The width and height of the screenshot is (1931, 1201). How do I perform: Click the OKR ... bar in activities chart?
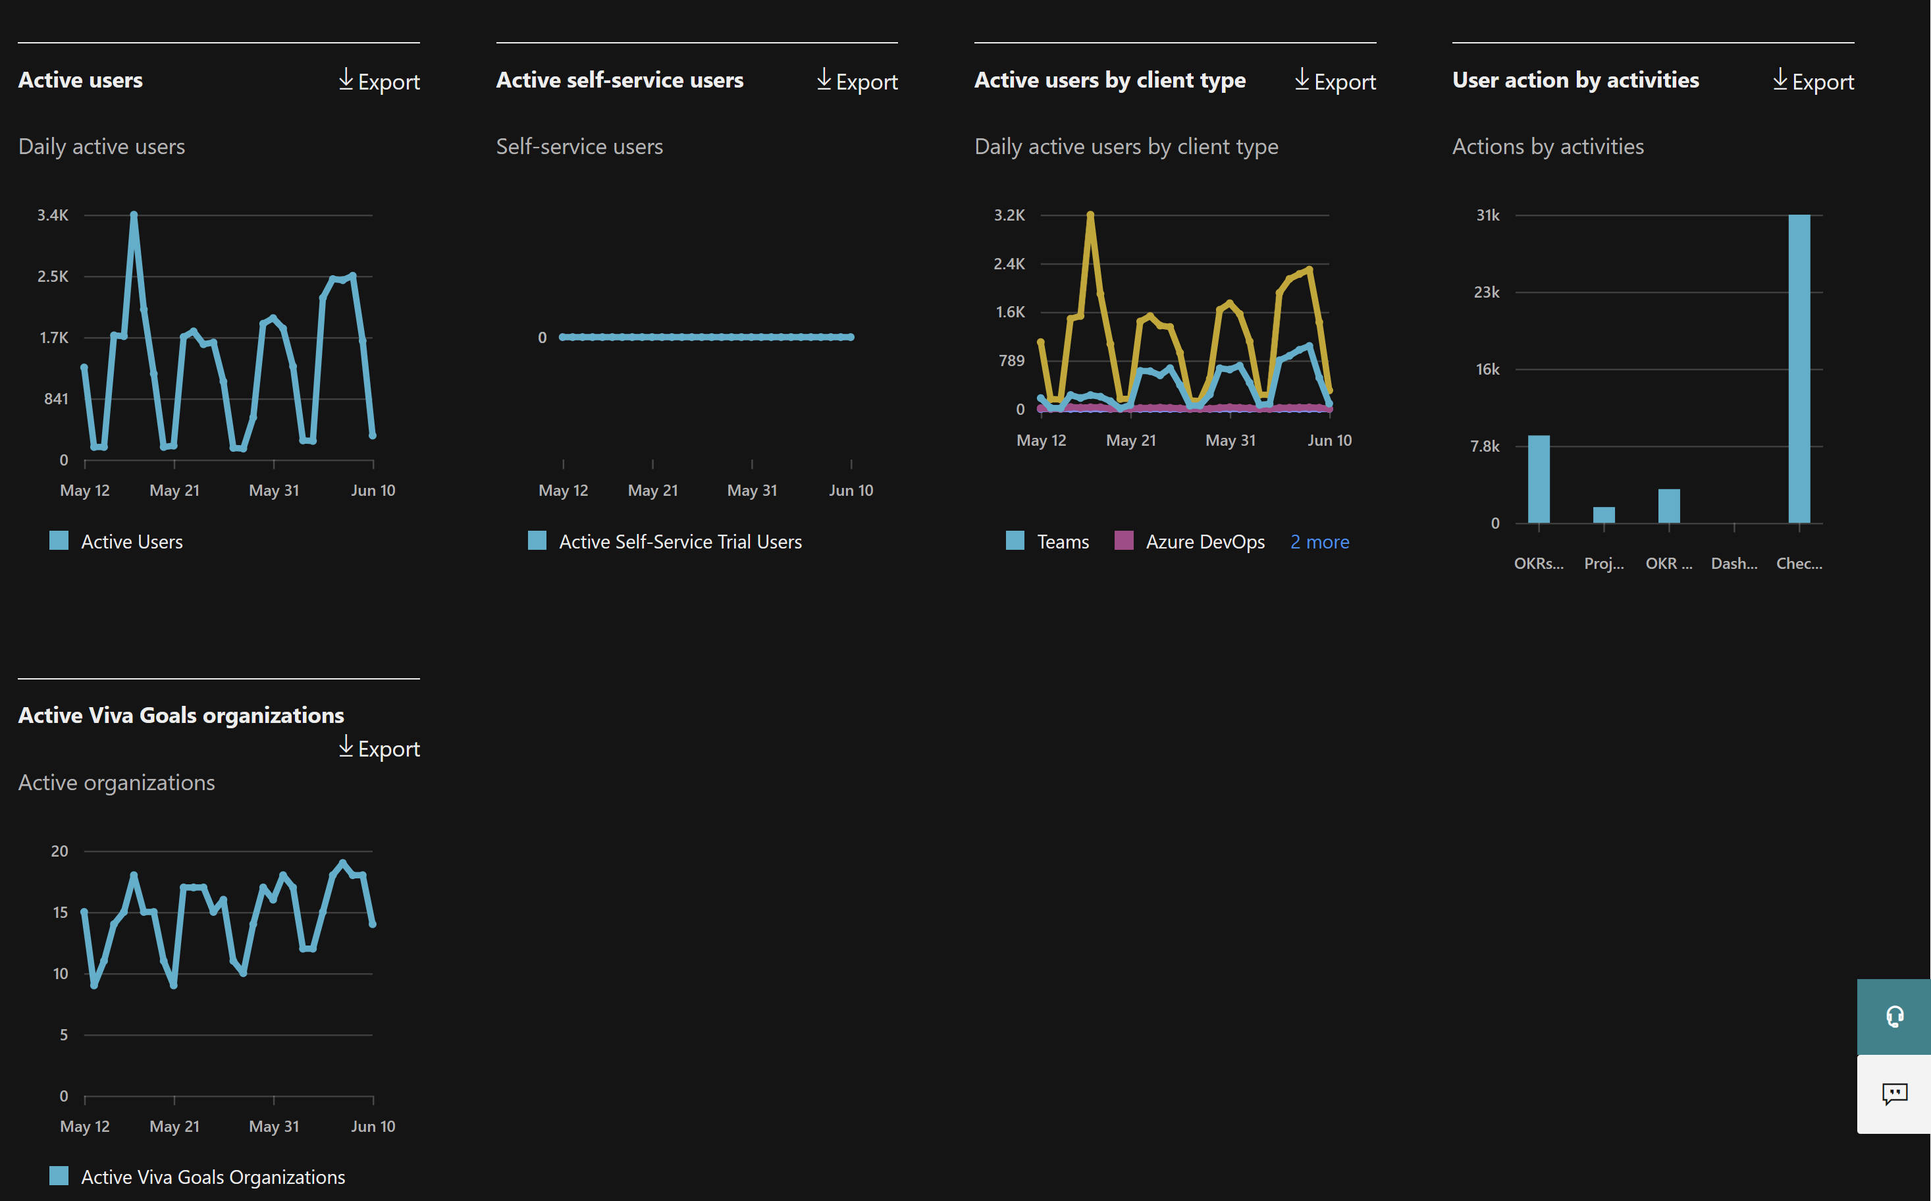(x=1668, y=506)
